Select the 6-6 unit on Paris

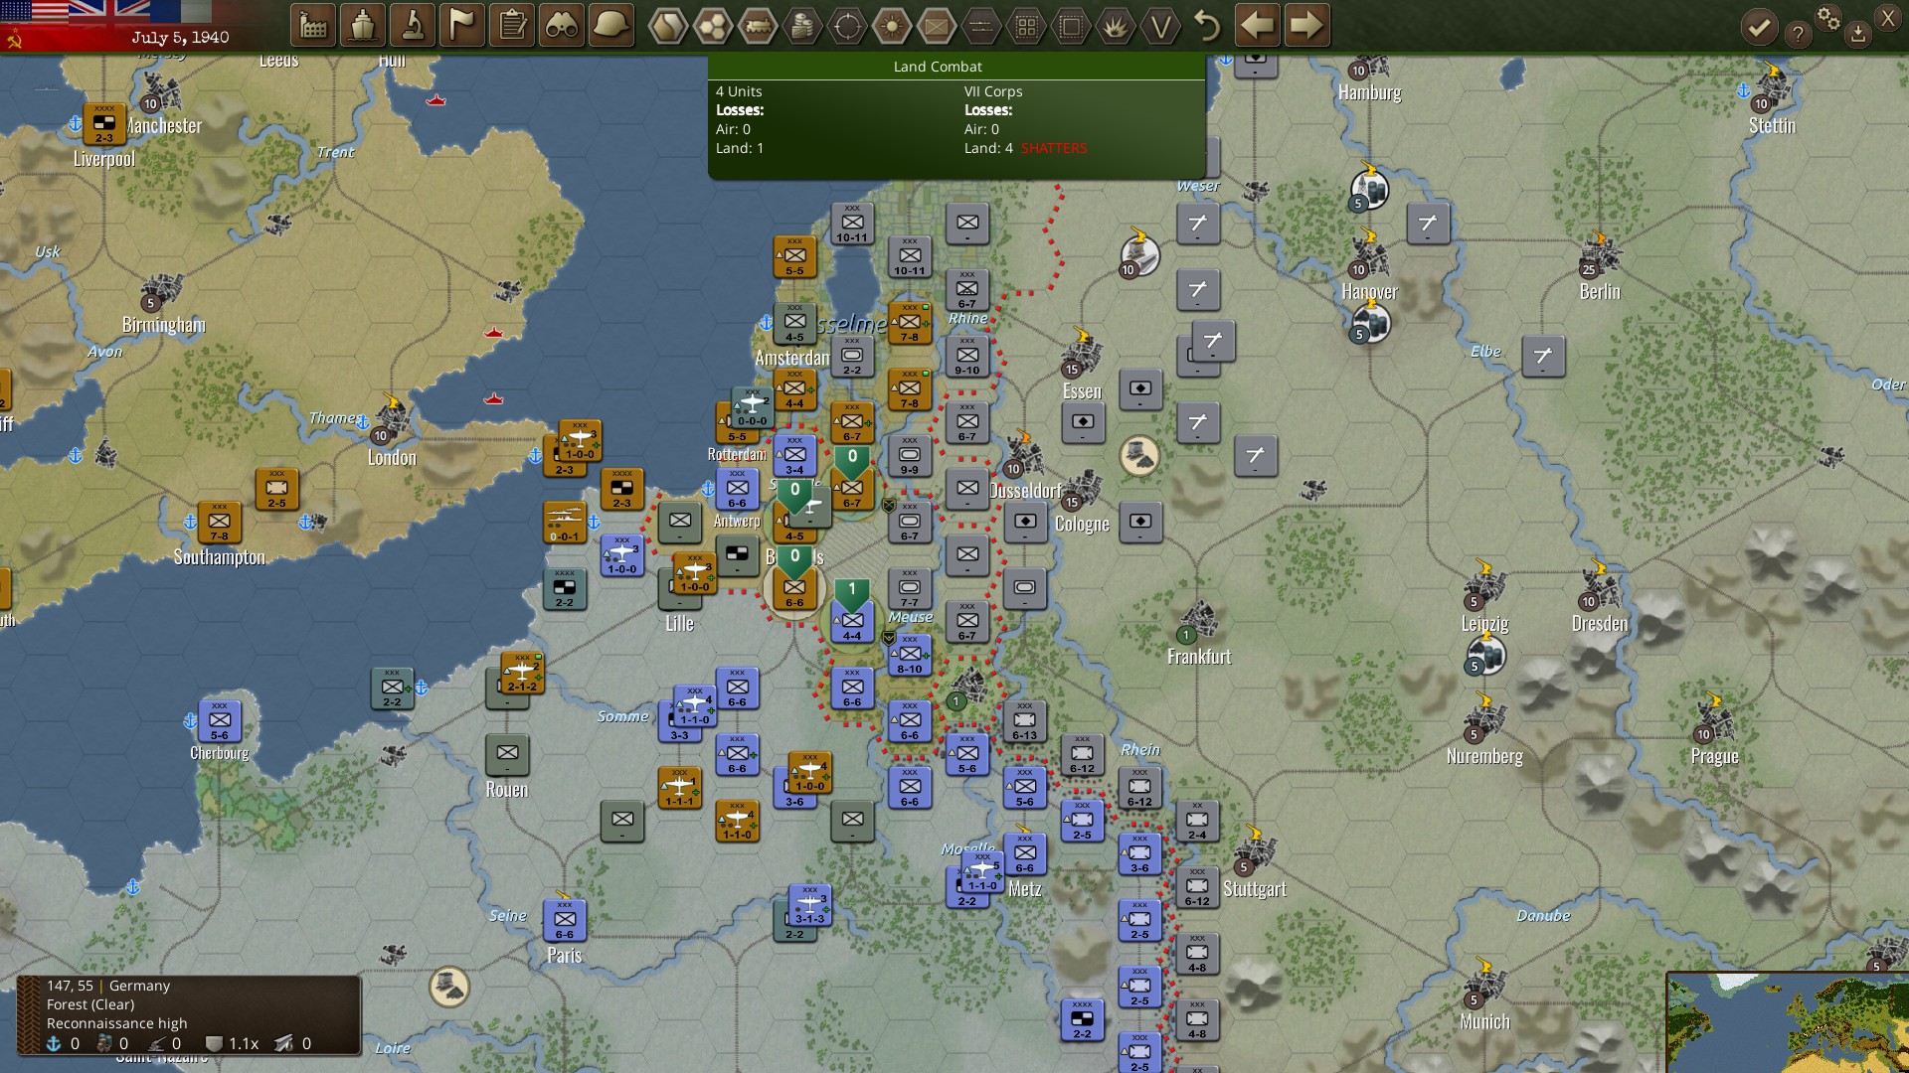[565, 920]
